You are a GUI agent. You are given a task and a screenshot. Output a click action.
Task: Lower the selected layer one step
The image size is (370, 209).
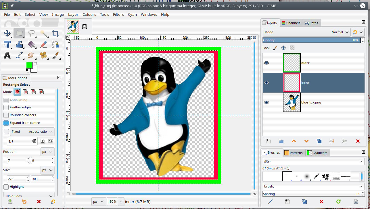306,141
